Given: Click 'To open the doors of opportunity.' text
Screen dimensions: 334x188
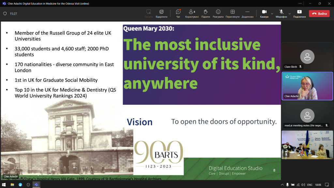Looking at the screenshot, I should (x=224, y=121).
